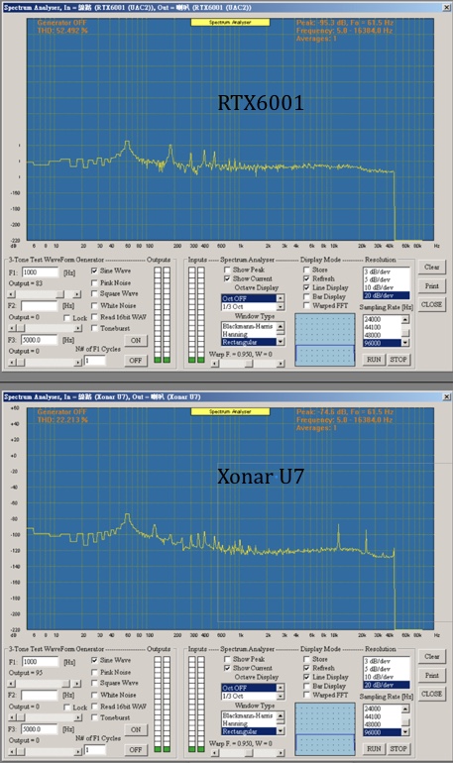Click the F3 frequency field in RTX6001 window
This screenshot has height=763, width=453.
click(40, 340)
